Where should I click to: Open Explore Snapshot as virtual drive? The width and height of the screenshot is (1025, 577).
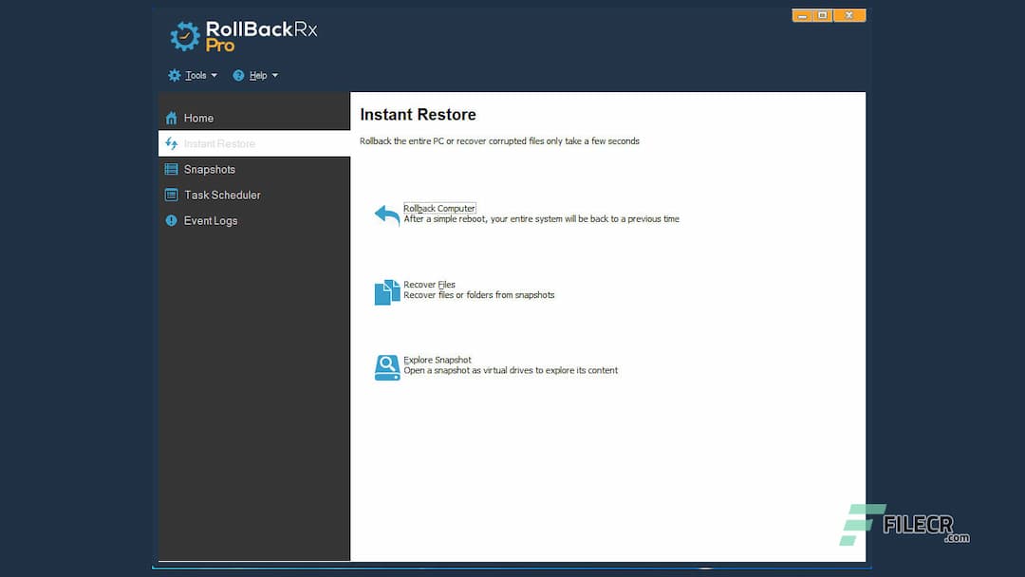[436, 360]
